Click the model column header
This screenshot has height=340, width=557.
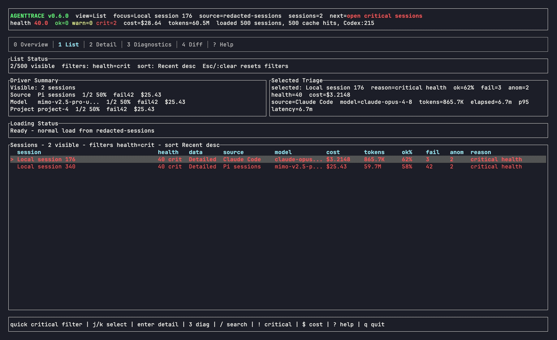click(283, 152)
